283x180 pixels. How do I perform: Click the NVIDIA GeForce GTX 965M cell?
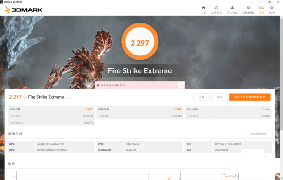[66, 150]
